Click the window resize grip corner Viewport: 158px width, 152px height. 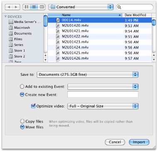pyautogui.click(x=154, y=147)
